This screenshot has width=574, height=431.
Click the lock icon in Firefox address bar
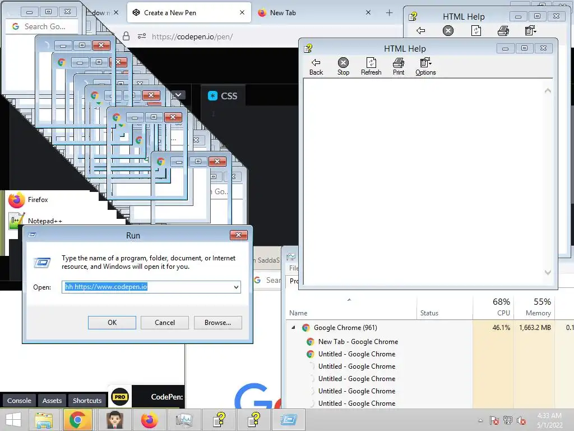[126, 36]
